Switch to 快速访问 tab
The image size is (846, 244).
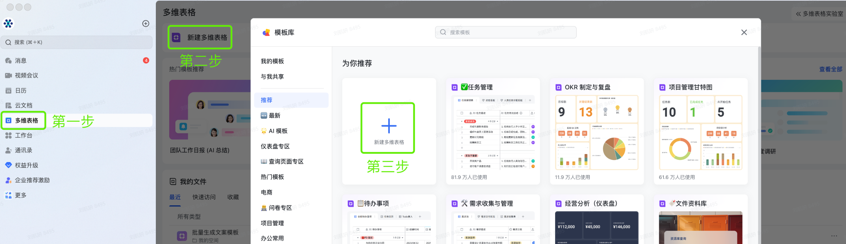204,197
